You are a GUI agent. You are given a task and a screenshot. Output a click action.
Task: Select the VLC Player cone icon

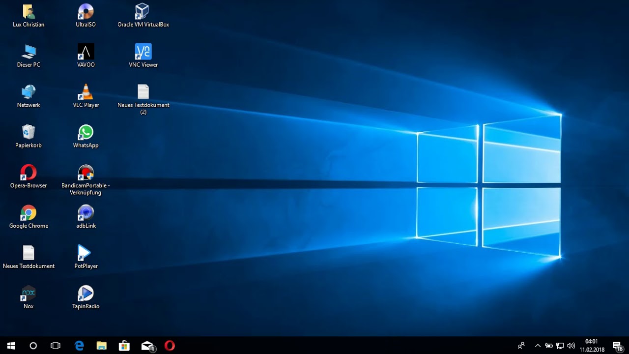(x=86, y=92)
